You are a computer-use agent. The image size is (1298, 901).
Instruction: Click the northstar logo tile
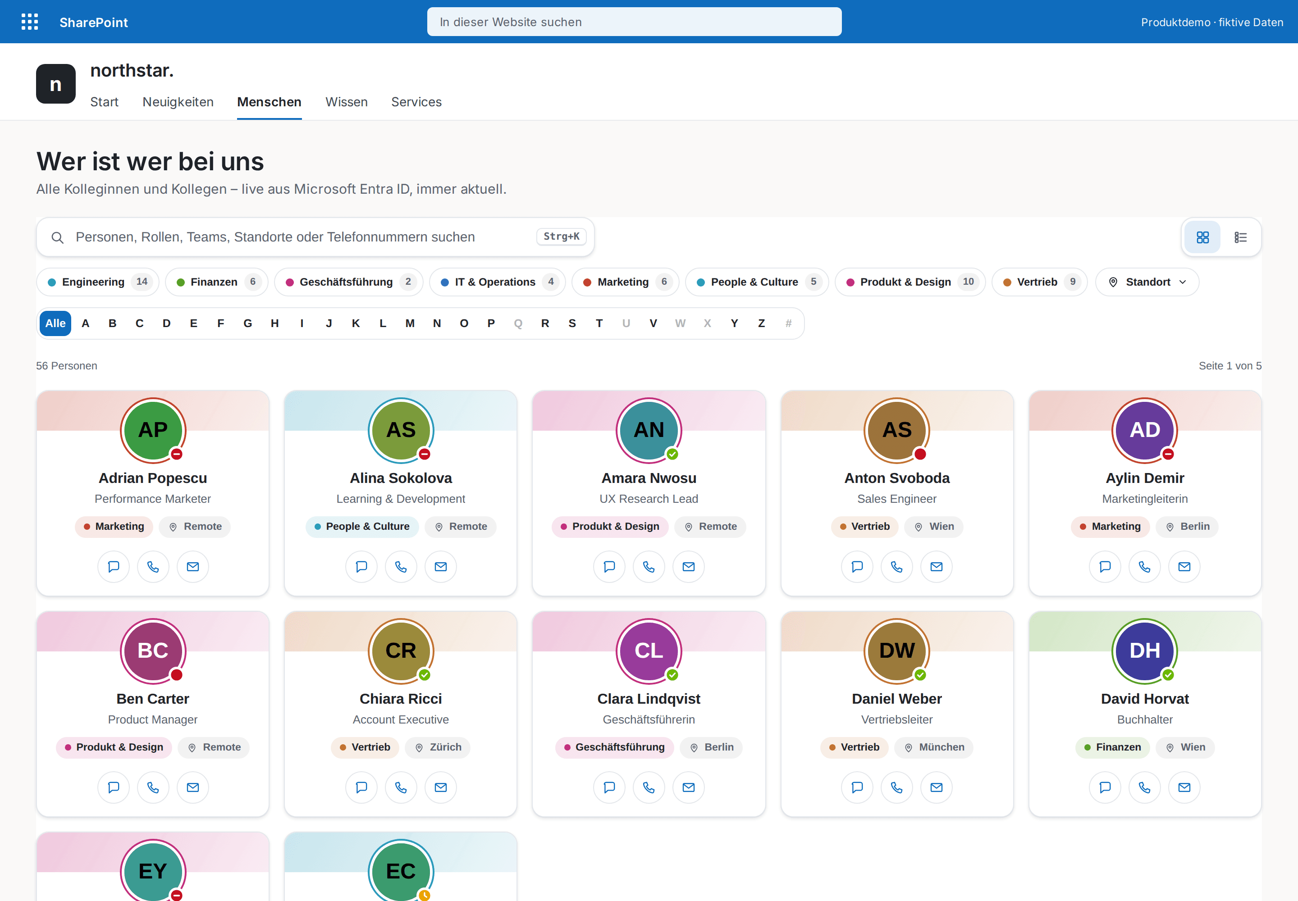56,83
